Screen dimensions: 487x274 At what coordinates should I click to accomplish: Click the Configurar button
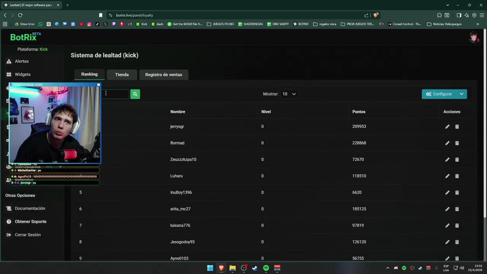pos(439,94)
